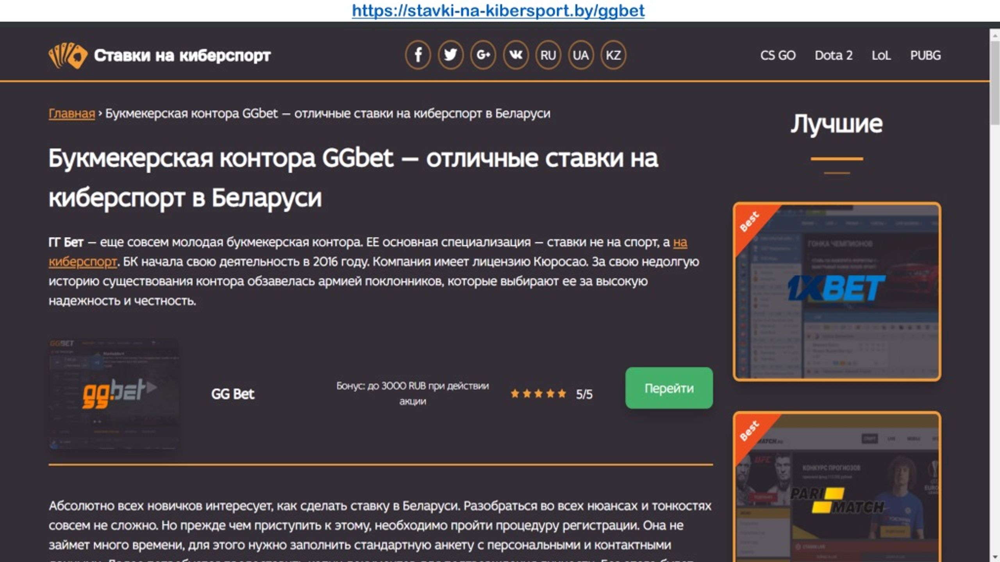Image resolution: width=1000 pixels, height=562 pixels.
Task: Click the playing cards site logo
Action: (x=68, y=55)
